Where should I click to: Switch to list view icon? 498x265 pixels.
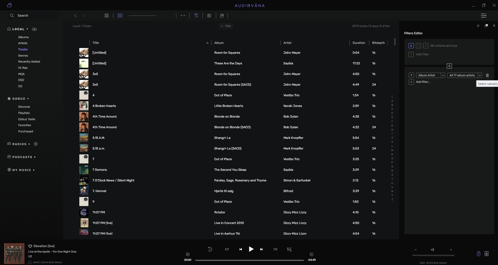click(120, 16)
